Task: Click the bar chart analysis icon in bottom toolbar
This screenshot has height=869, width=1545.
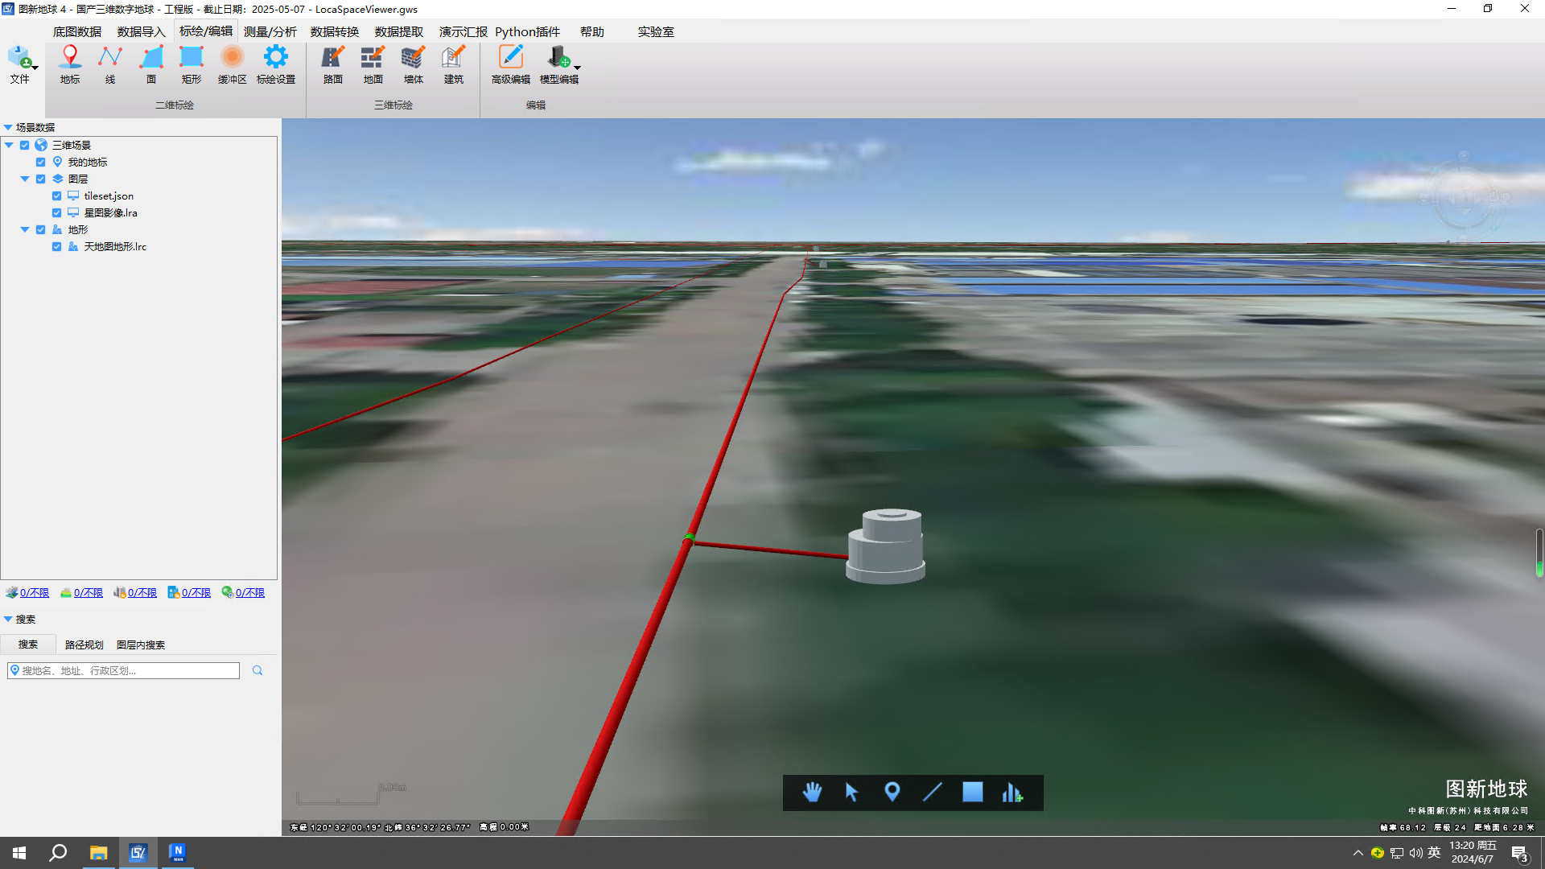Action: pos(1011,793)
